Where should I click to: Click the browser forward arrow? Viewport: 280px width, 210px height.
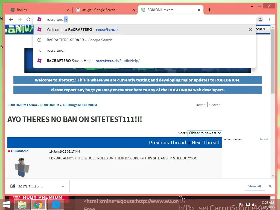[x=20, y=19]
